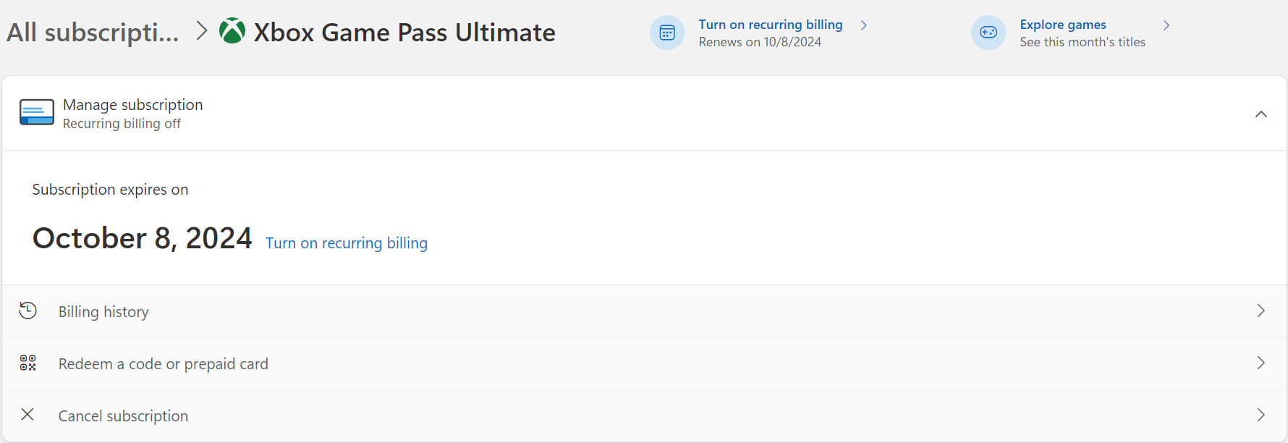
Task: Click the Xbox logo icon
Action: tap(232, 31)
